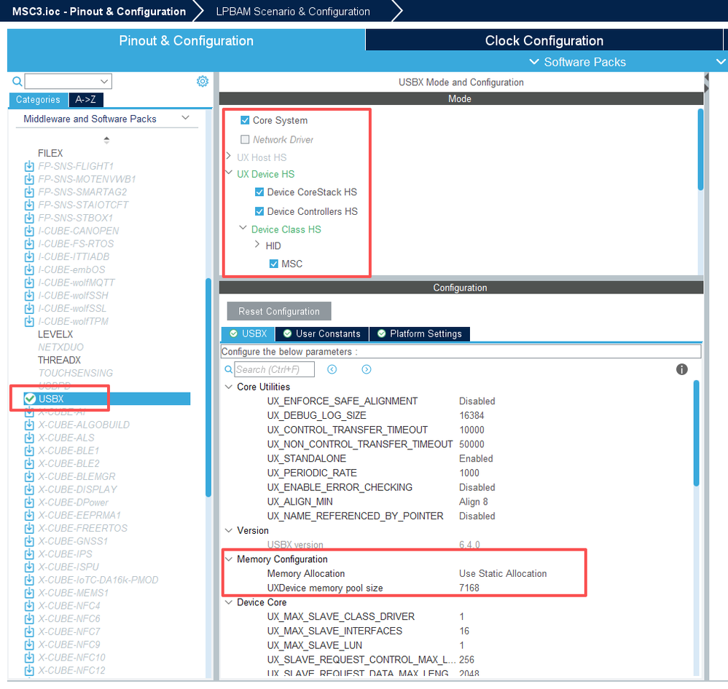Click download icon next to X-CUBE-MEMS1
Viewport: 728px width, 689px height.
[29, 593]
